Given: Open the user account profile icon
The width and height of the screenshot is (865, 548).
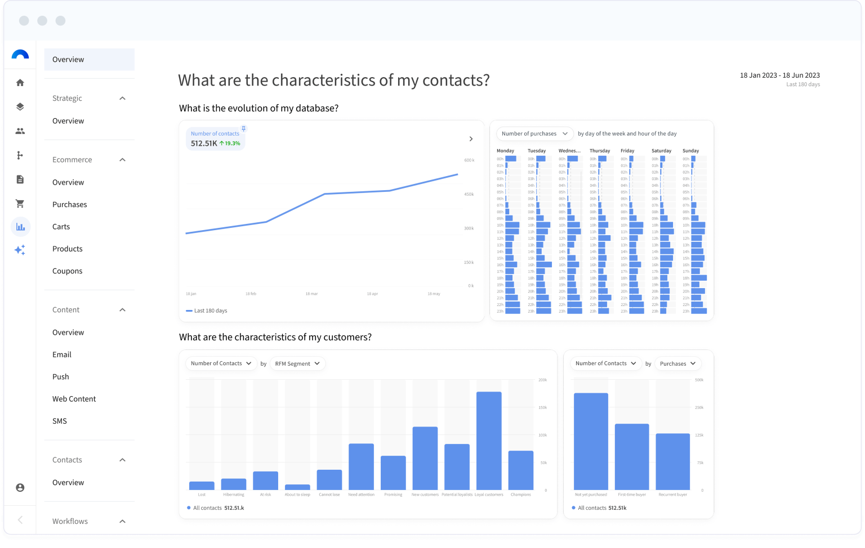Looking at the screenshot, I should (20, 488).
